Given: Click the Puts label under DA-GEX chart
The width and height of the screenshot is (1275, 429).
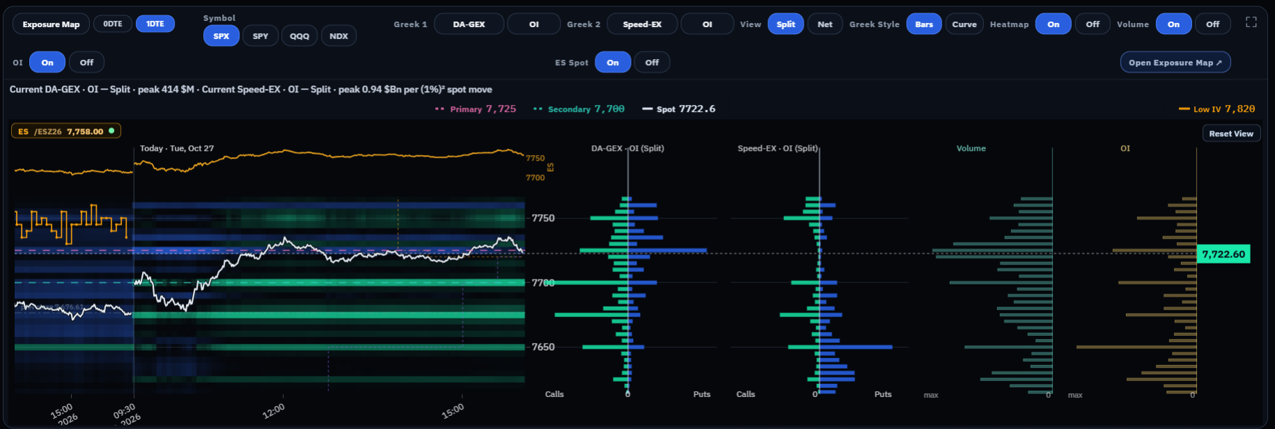Looking at the screenshot, I should 702,394.
